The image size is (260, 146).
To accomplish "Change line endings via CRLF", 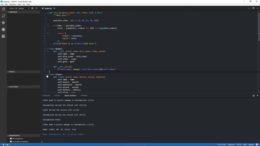I will click(x=245, y=144).
